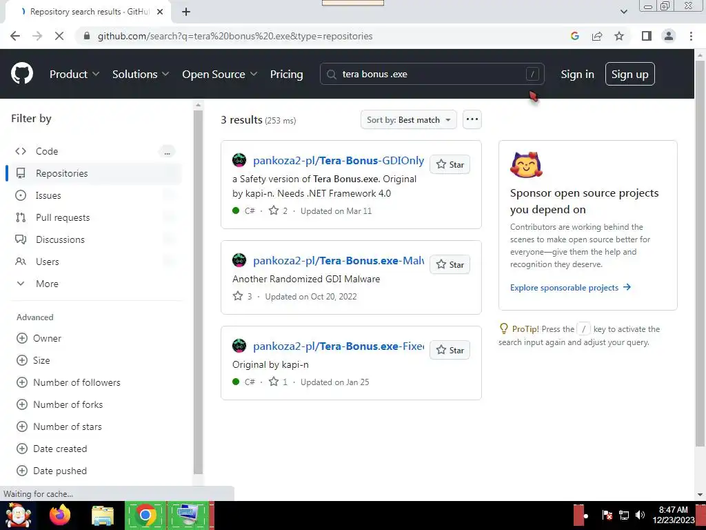Open the browser side panel icon
This screenshot has height=530, width=706.
647,36
